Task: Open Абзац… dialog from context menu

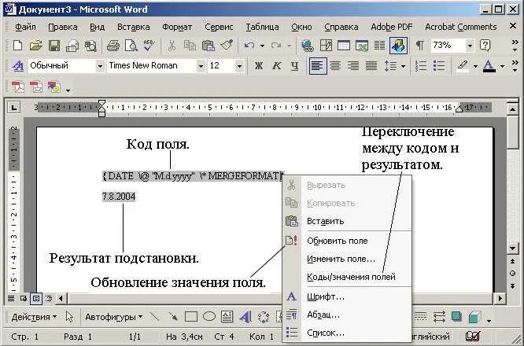Action: (347, 315)
